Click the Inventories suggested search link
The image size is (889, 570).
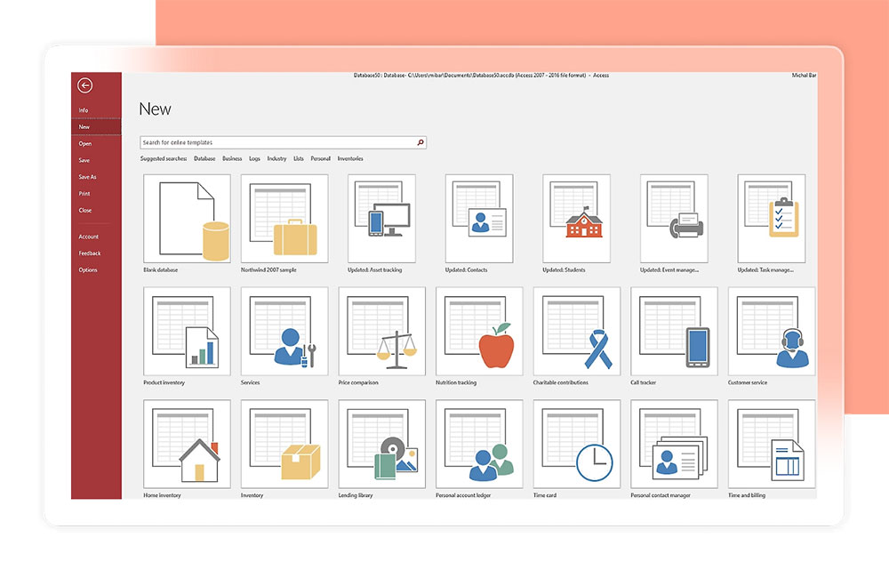click(x=350, y=159)
